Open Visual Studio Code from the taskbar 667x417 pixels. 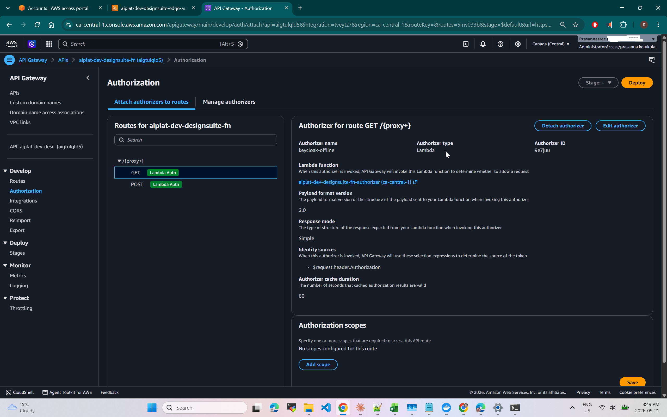point(326,408)
